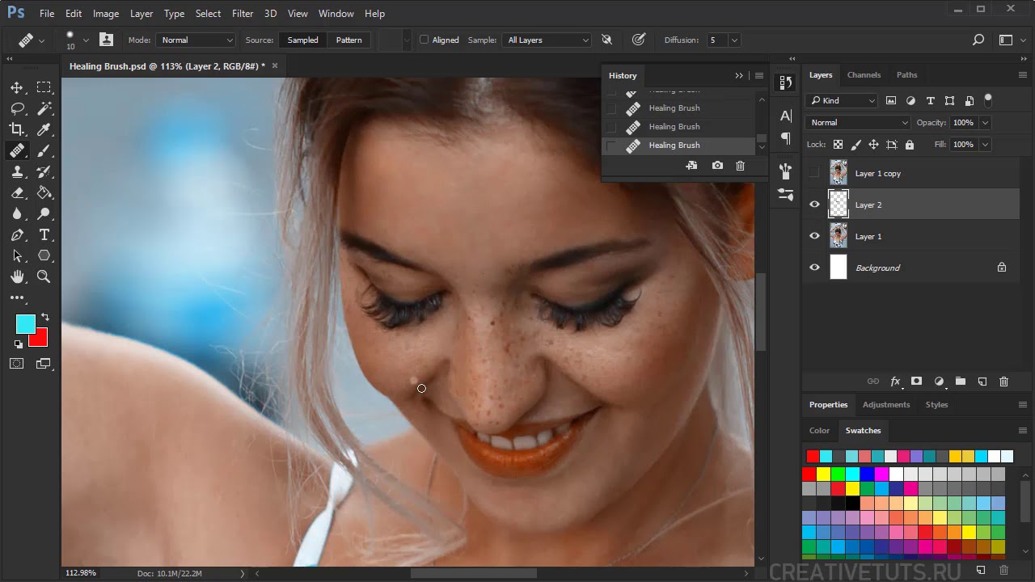
Task: Open the layer blend mode dropdown
Action: [857, 123]
